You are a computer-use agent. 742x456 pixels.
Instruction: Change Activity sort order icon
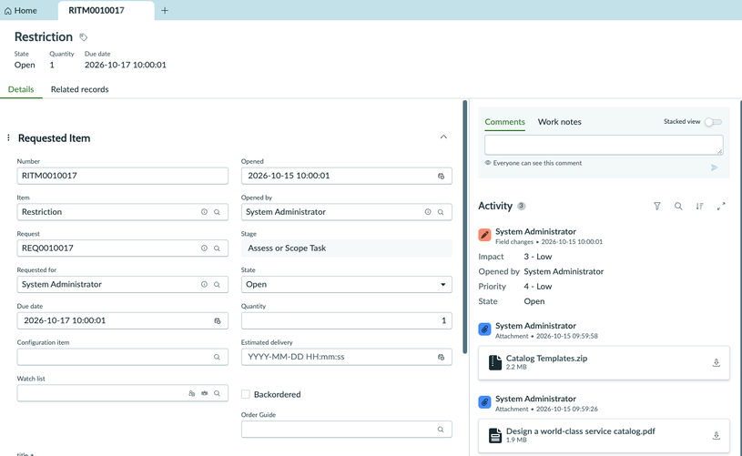pyautogui.click(x=699, y=206)
